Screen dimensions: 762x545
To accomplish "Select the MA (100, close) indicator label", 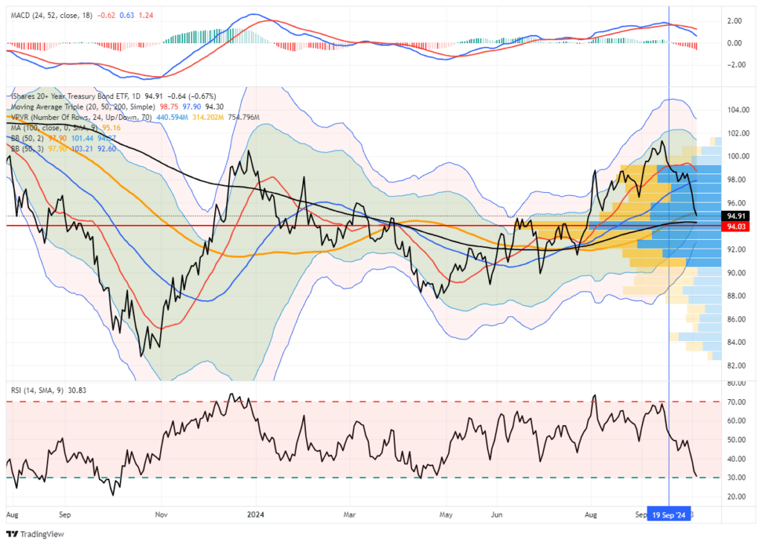I will pyautogui.click(x=45, y=128).
